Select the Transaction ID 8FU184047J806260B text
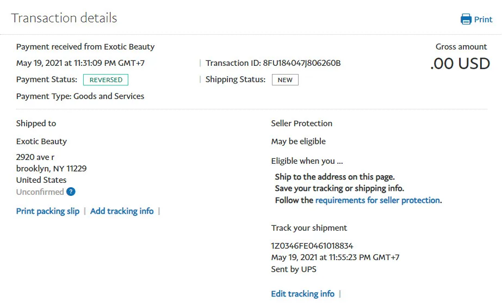Viewport: 502px width, 308px height. 302,63
